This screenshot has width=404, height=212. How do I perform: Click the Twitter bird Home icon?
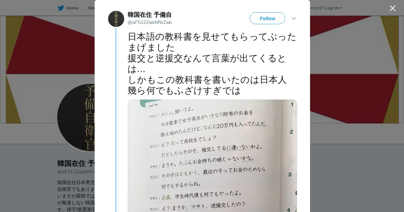click(61, 8)
